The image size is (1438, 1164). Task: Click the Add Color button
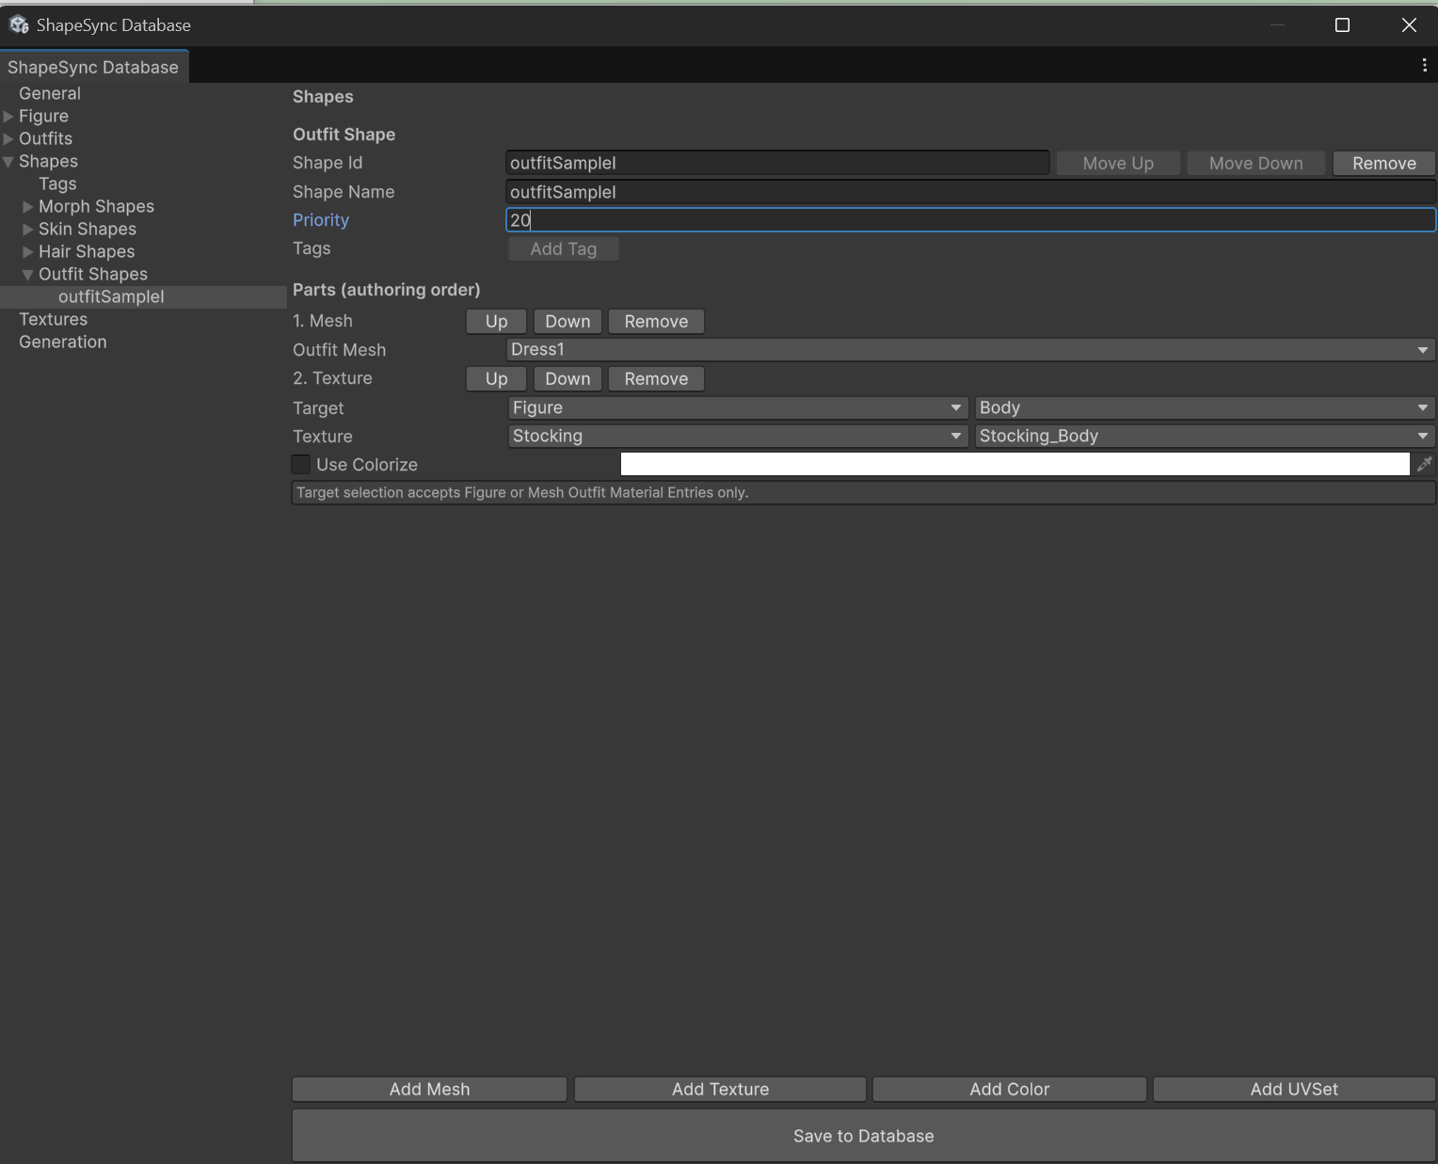[1009, 1089]
